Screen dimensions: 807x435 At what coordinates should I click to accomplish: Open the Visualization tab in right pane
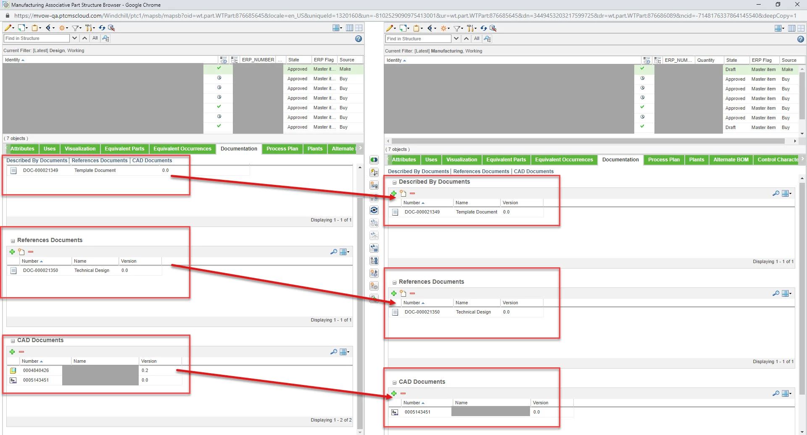pyautogui.click(x=462, y=160)
